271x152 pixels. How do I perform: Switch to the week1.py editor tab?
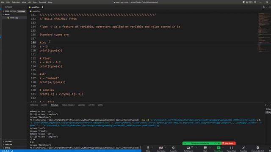point(36,7)
